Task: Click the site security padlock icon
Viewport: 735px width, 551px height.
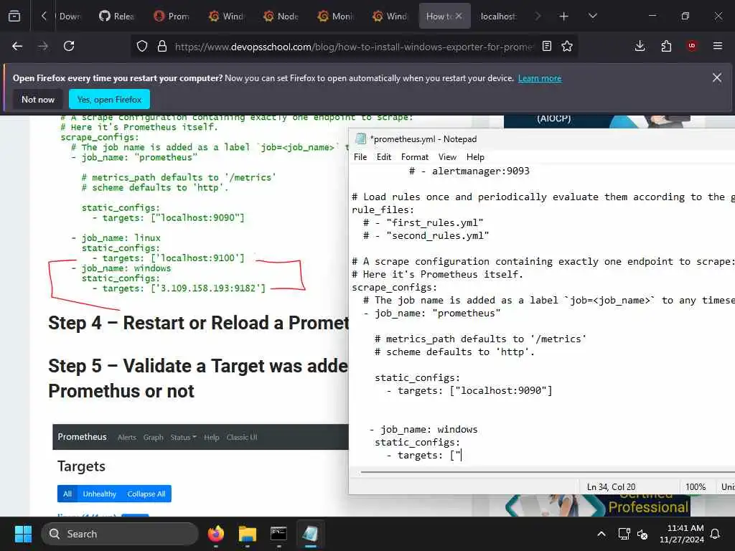Action: (162, 46)
